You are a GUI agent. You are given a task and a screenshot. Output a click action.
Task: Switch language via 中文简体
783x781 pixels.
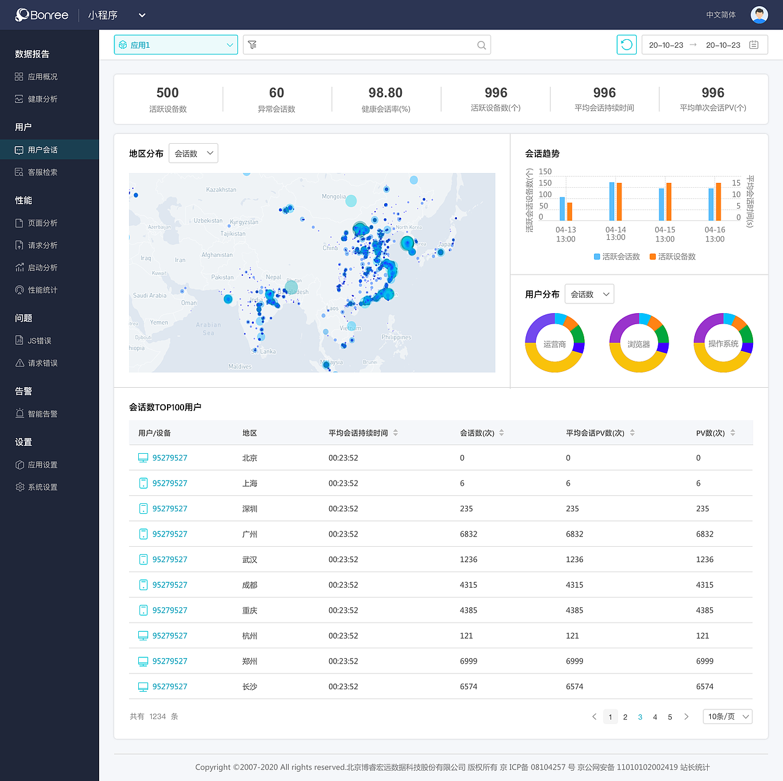[x=721, y=15]
